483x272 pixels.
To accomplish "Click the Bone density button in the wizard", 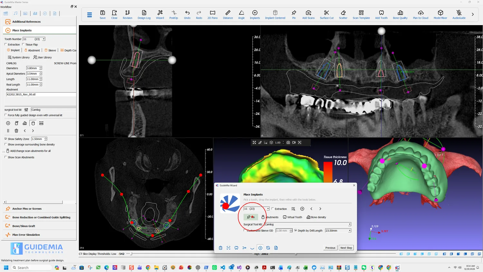I will (x=316, y=217).
